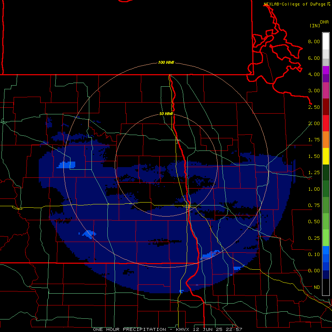Image resolution: width=332 pixels, height=332 pixels.
Task: Click the 1.00 legend value
Action: (314, 189)
